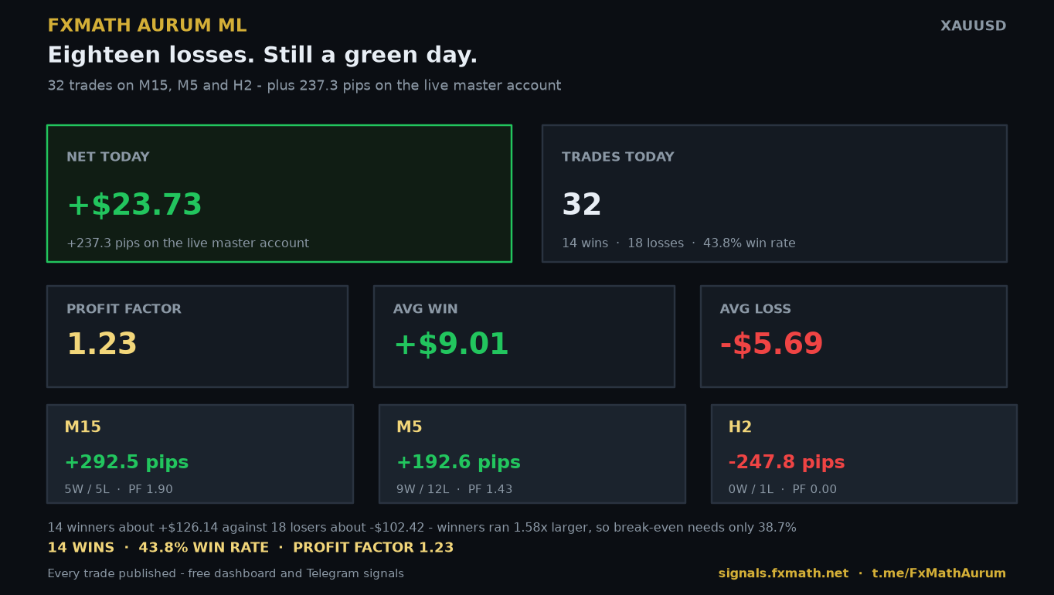Click the AVG LOSS label
Image resolution: width=1054 pixels, height=595 pixels.
pyautogui.click(x=755, y=309)
